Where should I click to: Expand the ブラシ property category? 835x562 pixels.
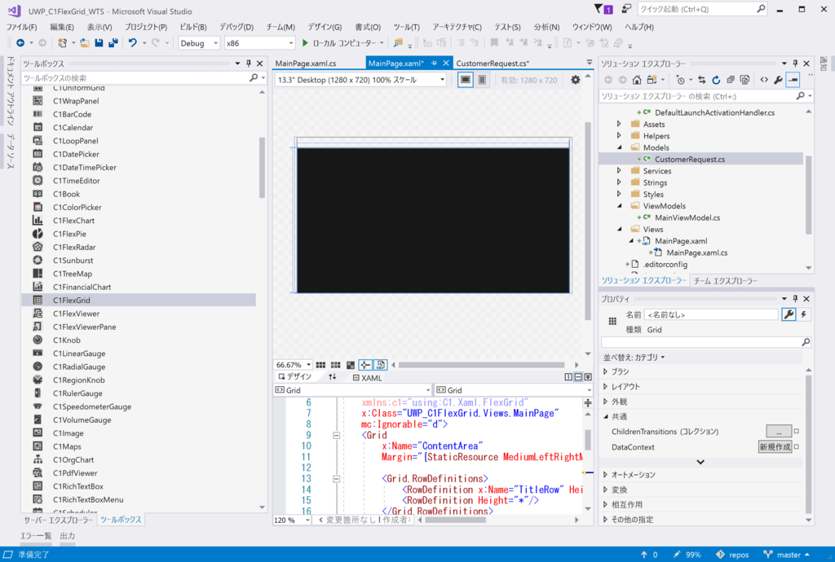[606, 371]
